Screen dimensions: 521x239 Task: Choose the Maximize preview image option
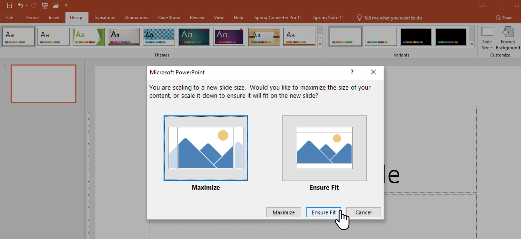(206, 148)
